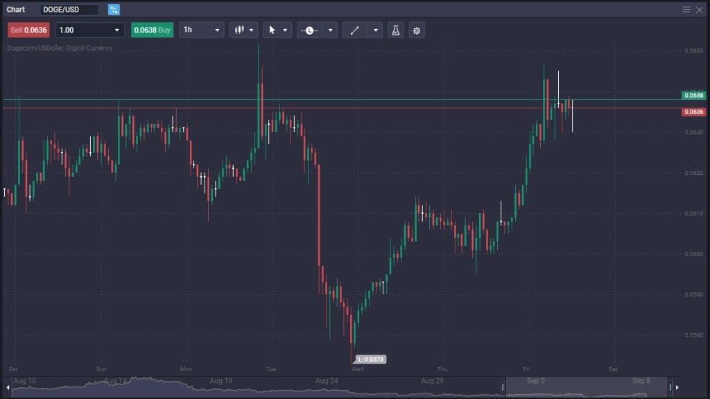Click the symbol link icon beside DOGE/USD
Viewport: 710px width, 399px height.
coord(114,10)
